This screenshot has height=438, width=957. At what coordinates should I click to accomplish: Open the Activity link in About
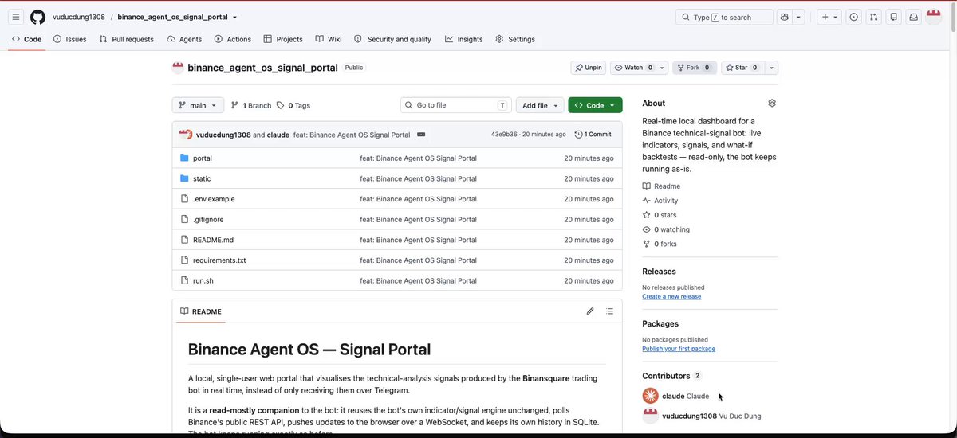click(660, 201)
